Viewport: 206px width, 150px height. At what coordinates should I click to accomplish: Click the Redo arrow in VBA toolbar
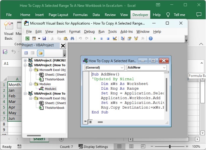point(87,38)
